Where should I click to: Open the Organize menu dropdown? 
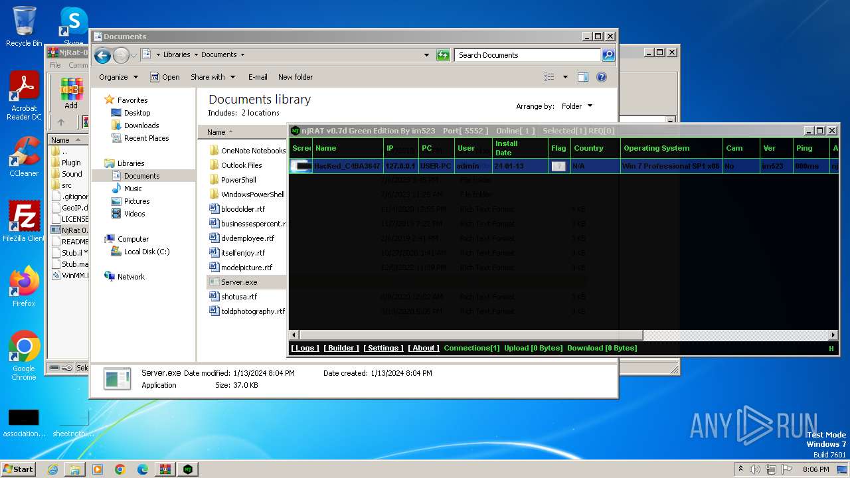pos(118,77)
